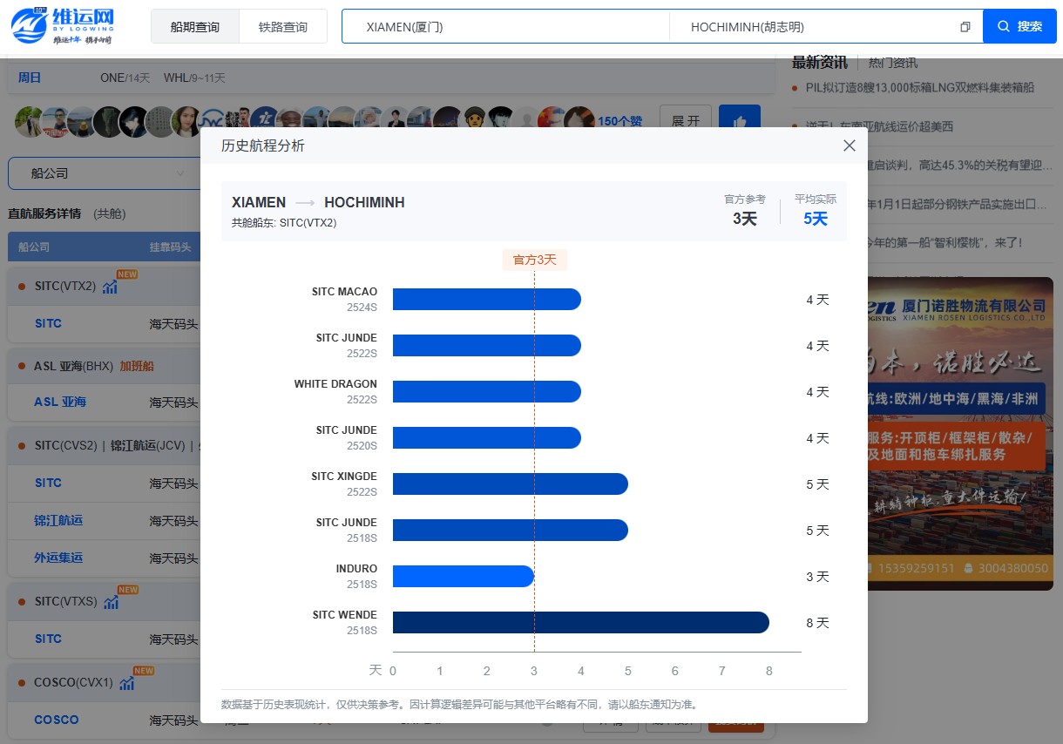This screenshot has width=1063, height=744.
Task: Click the first user avatar in likes row
Action: pyautogui.click(x=28, y=122)
